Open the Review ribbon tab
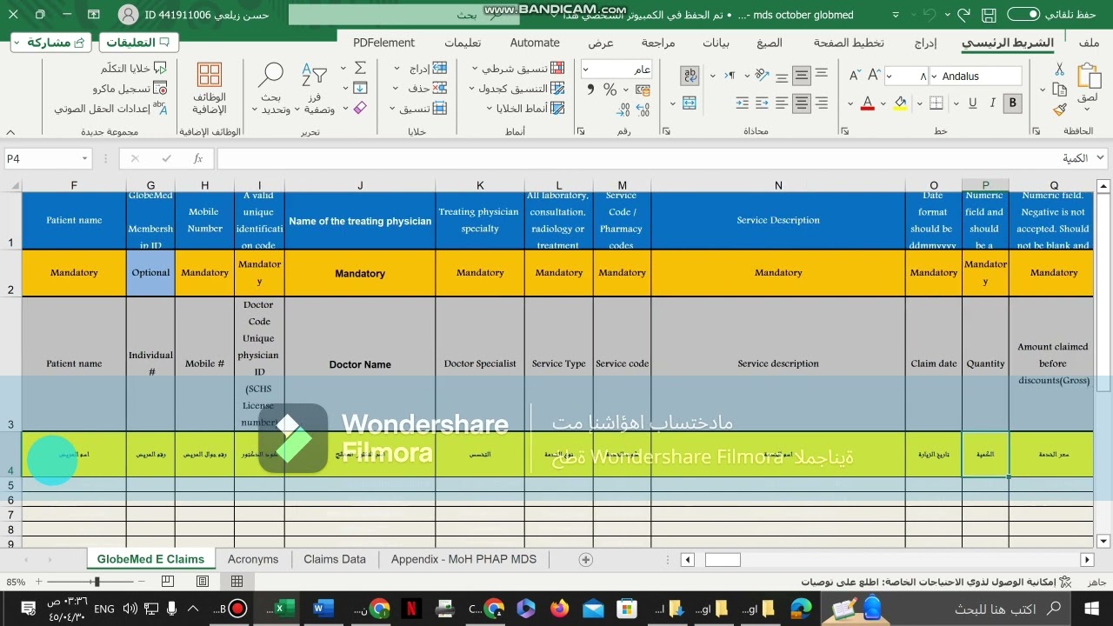The width and height of the screenshot is (1113, 626). pos(658,43)
